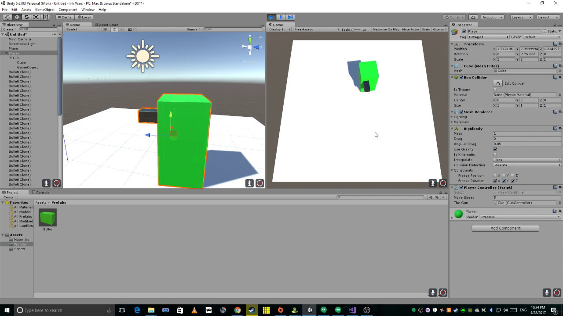
Task: Open the Interpolate dropdown
Action: [527, 160]
